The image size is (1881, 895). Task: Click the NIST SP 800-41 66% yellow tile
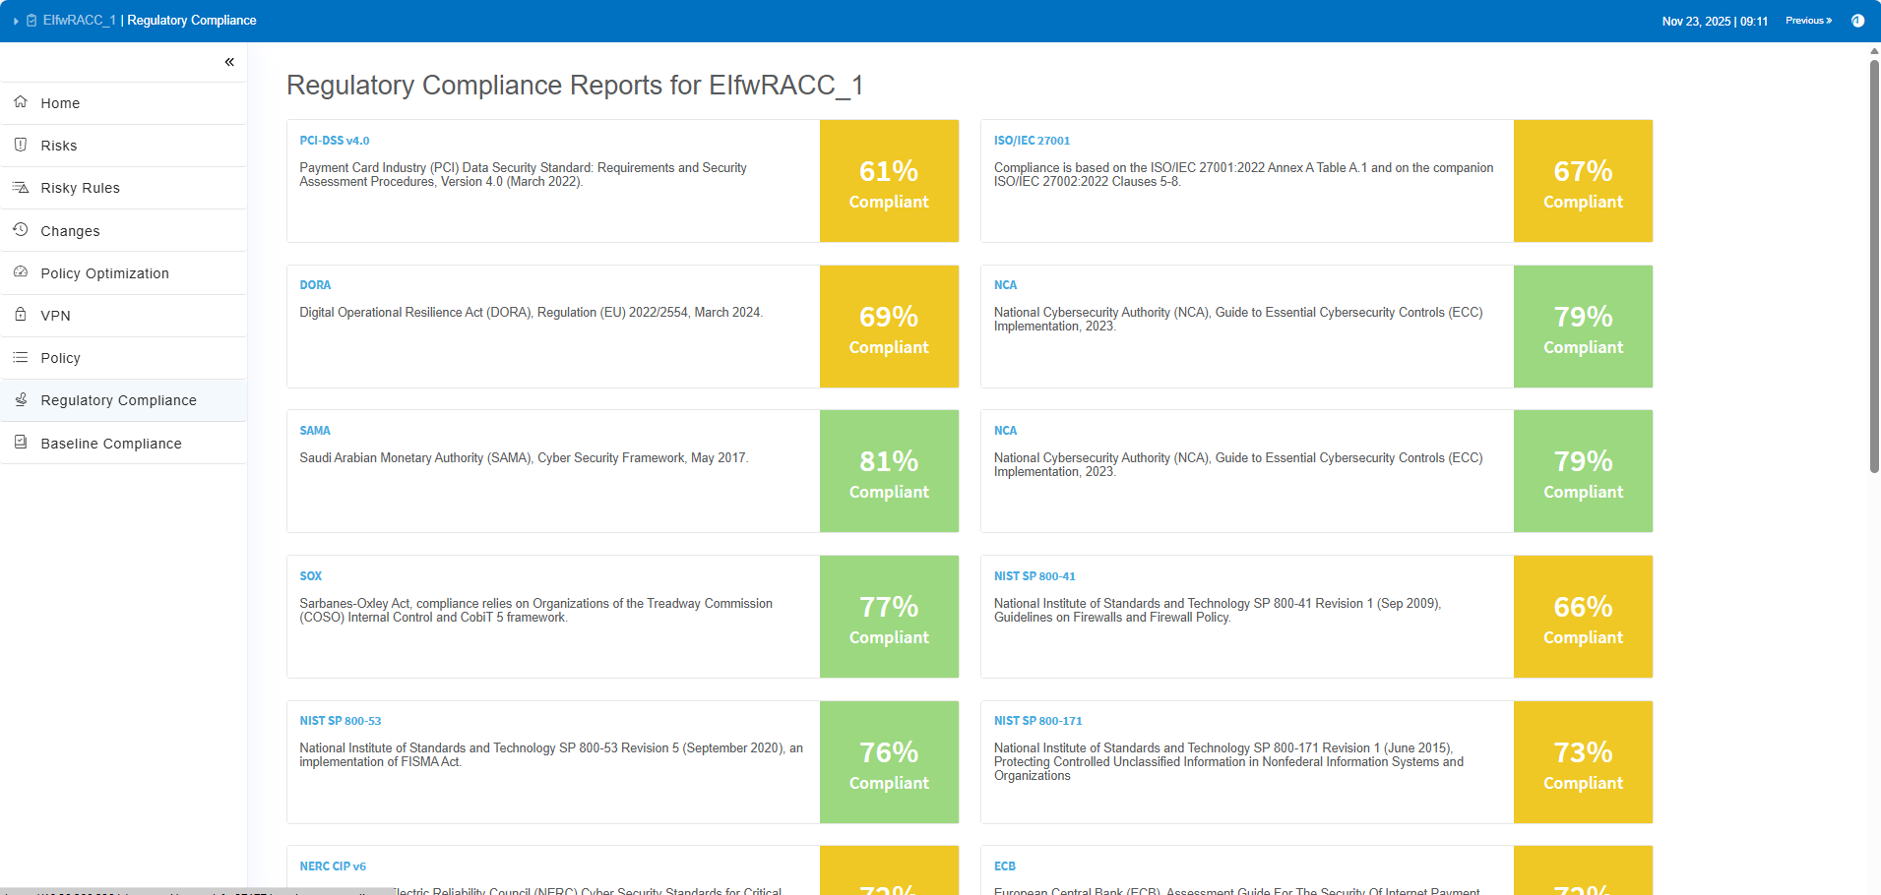[1583, 617]
